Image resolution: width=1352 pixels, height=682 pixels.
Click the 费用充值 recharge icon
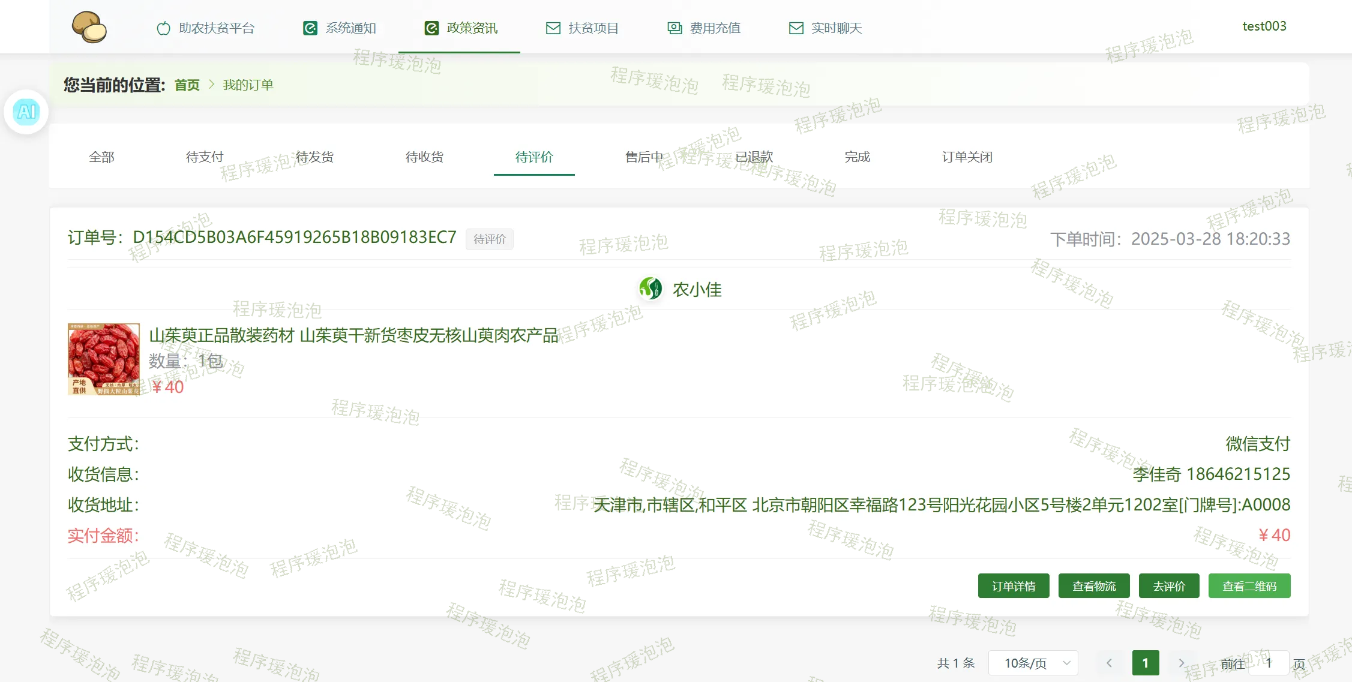click(x=674, y=28)
